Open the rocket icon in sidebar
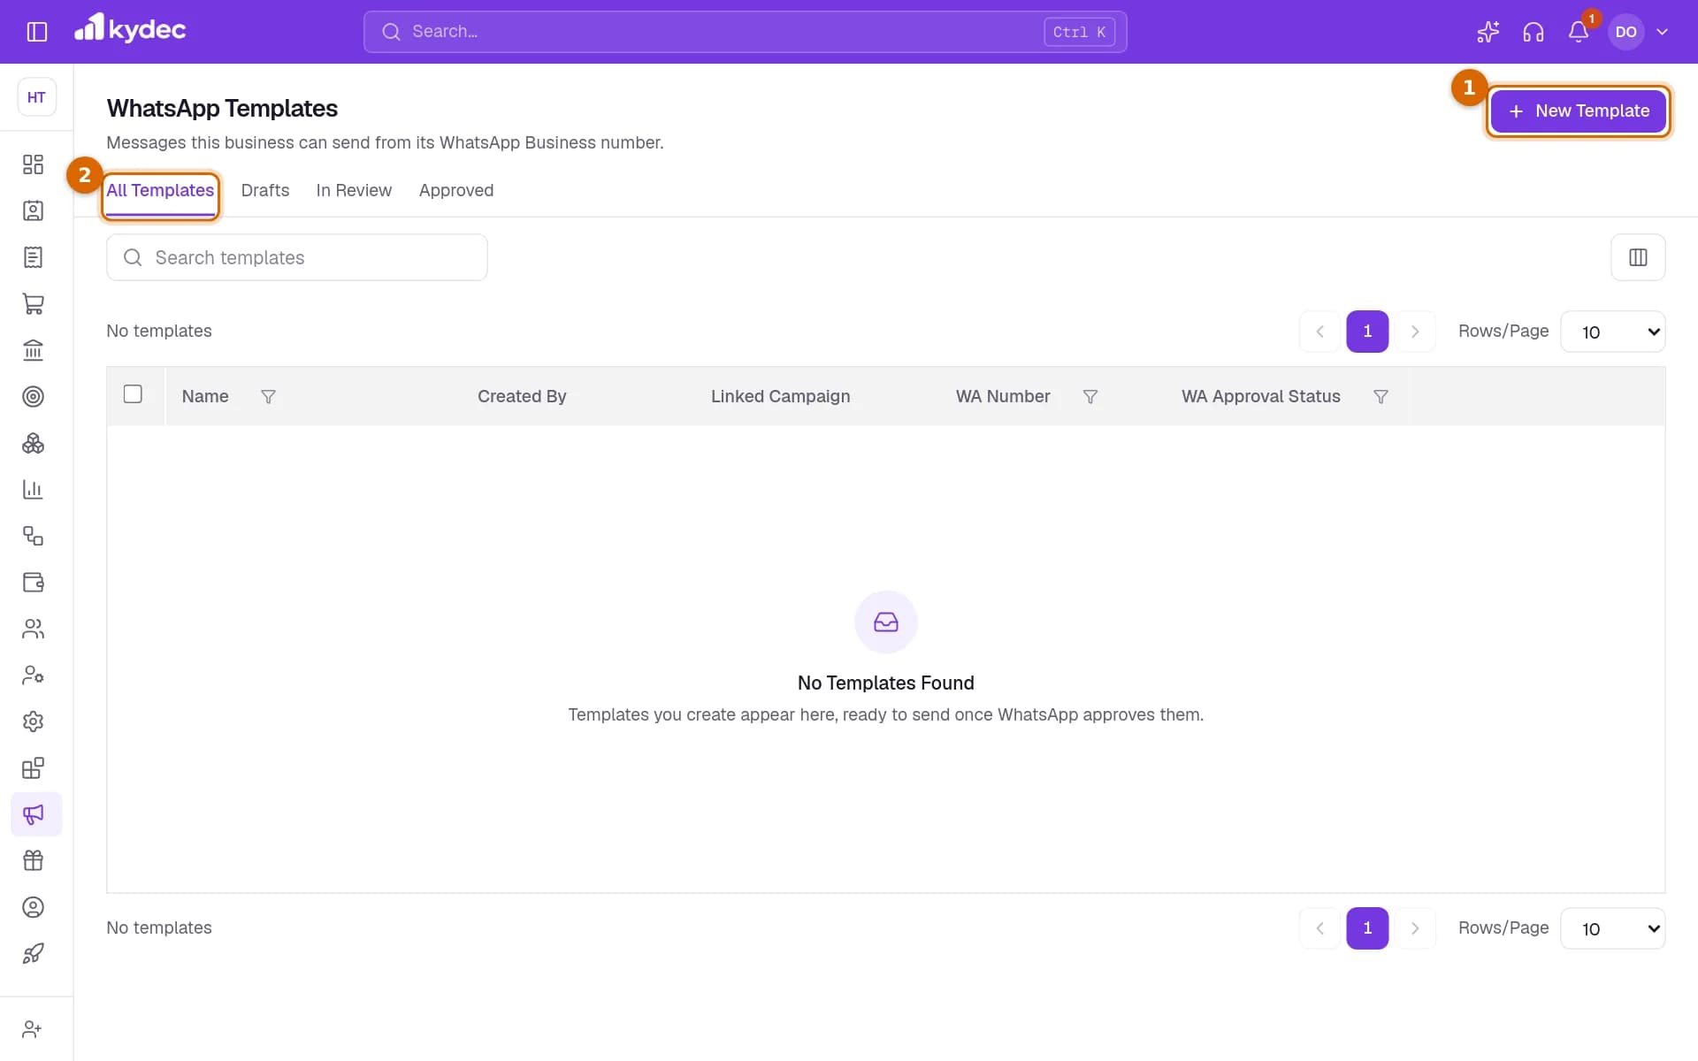 pyautogui.click(x=33, y=953)
